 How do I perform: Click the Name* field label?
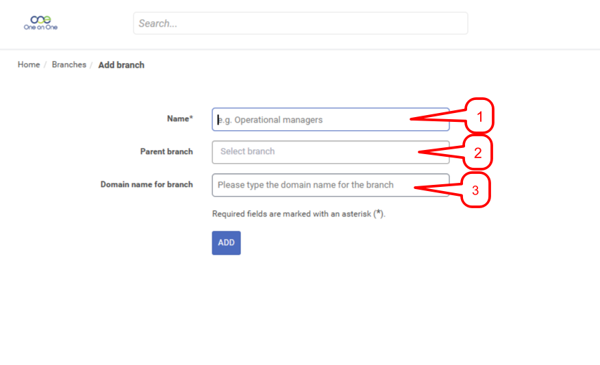click(x=179, y=118)
